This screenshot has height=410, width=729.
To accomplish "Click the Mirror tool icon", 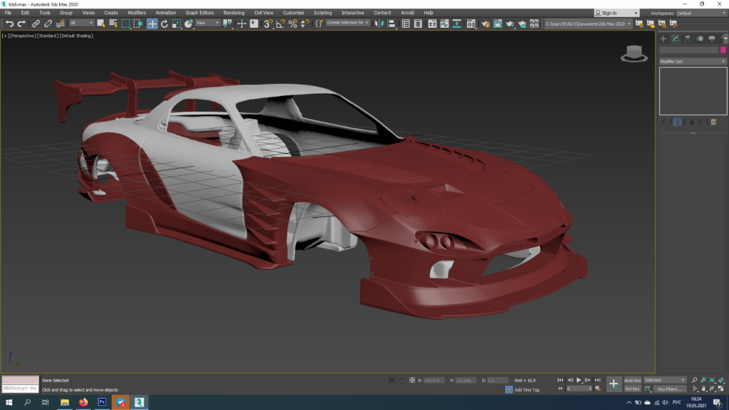I will tap(379, 23).
